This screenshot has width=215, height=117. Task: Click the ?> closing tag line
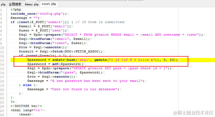[13, 102]
